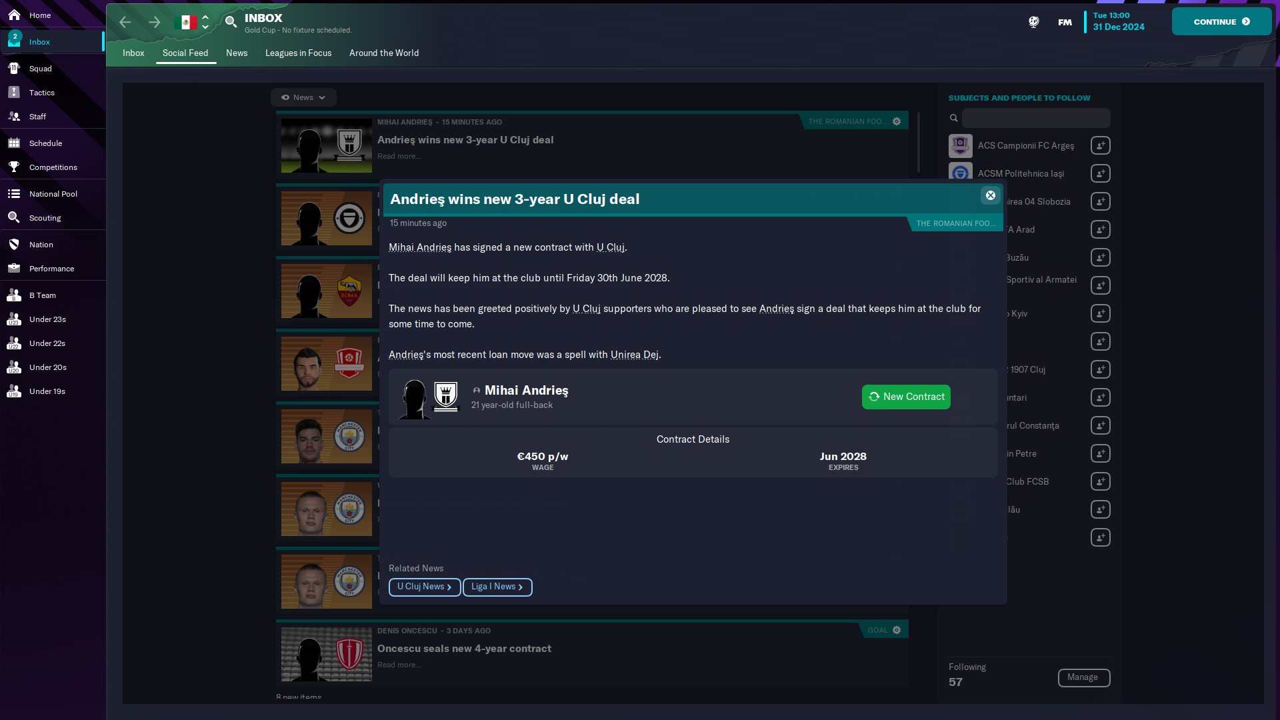Open the help head icon in header

click(x=1033, y=22)
